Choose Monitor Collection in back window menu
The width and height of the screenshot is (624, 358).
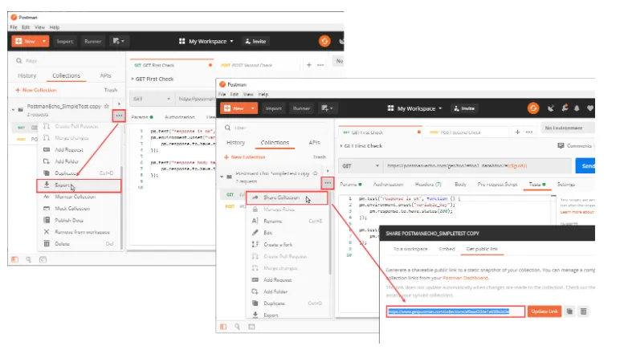(79, 197)
